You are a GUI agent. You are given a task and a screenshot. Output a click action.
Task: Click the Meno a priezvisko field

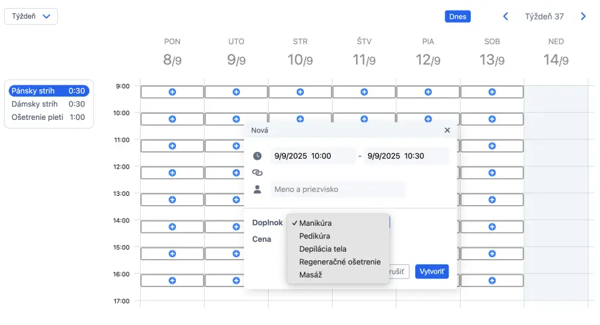tap(337, 189)
